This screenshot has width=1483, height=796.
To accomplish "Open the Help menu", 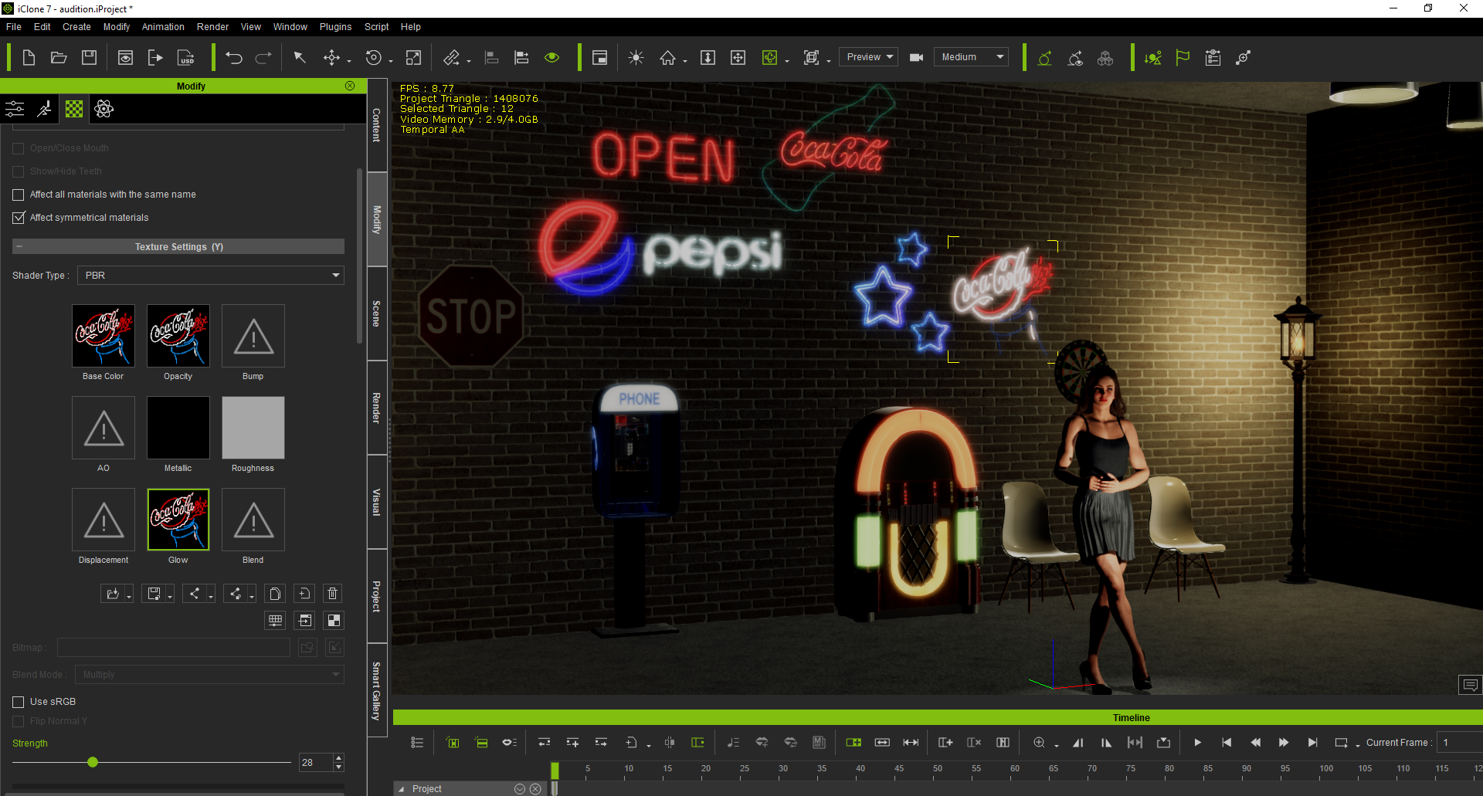I will tap(410, 27).
